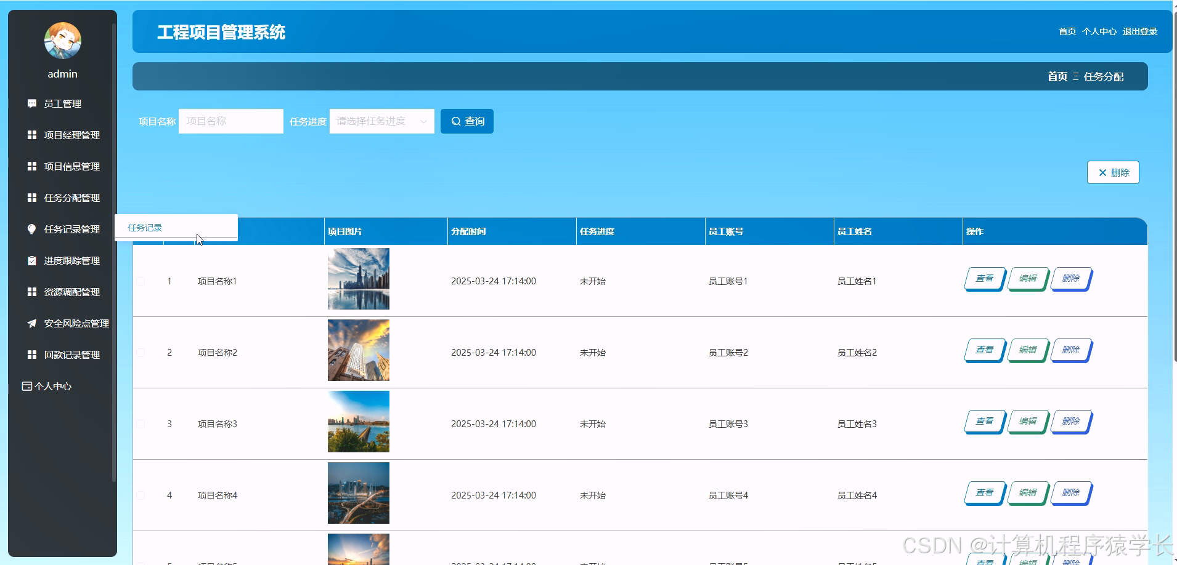The width and height of the screenshot is (1177, 565).
Task: Click 编辑 button for 项目名称1
Action: pyautogui.click(x=1028, y=279)
